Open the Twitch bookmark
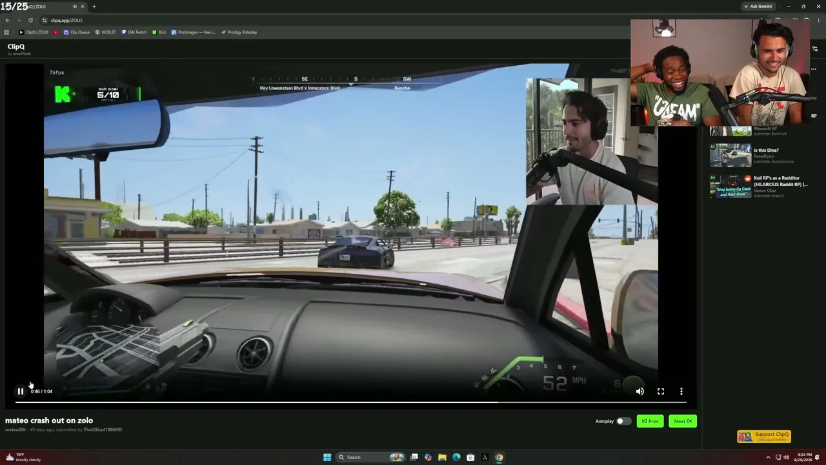The image size is (826, 465). point(134,32)
